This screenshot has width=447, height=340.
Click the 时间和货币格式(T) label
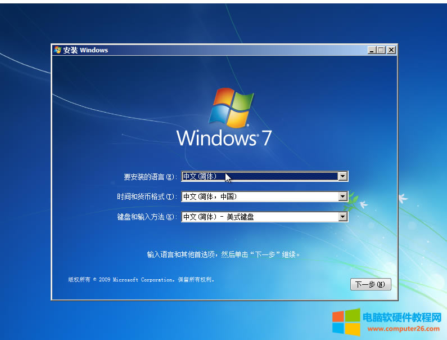(147, 196)
